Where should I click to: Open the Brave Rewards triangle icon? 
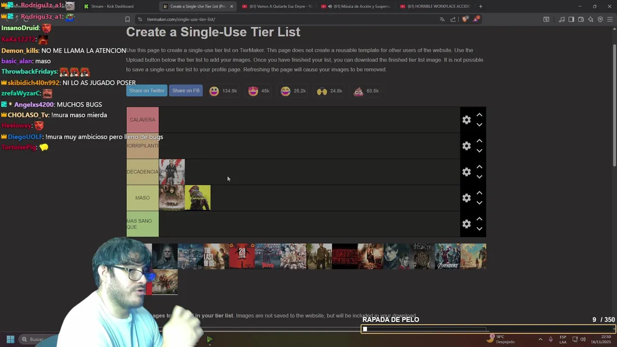[476, 19]
